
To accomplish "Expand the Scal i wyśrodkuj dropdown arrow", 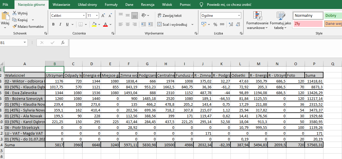I will coord(192,25).
